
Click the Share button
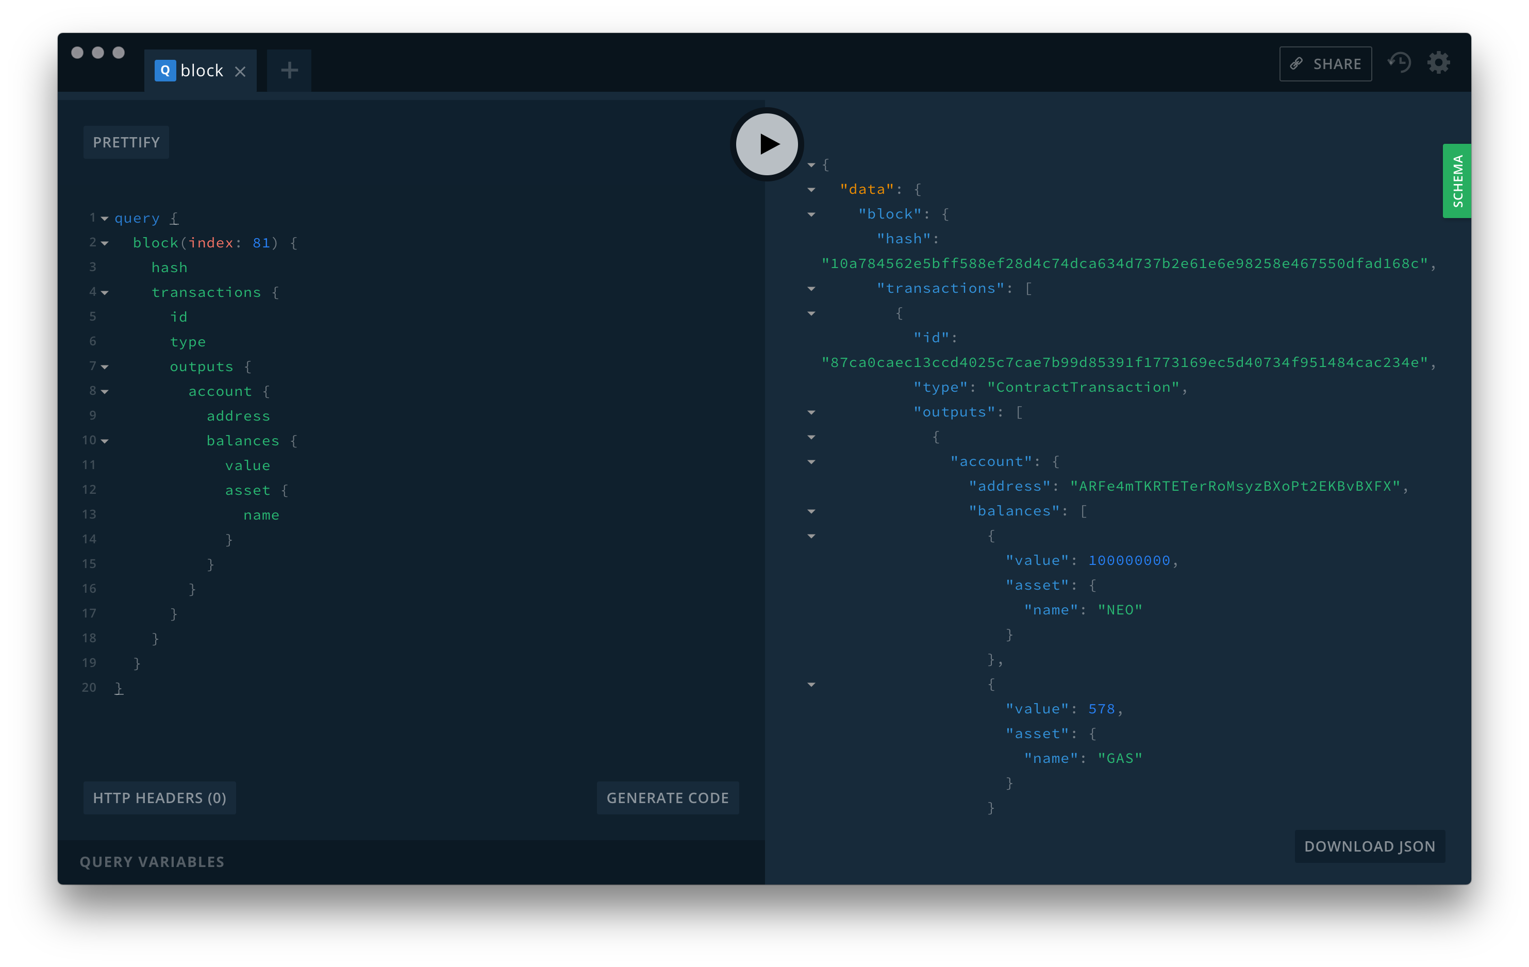coord(1325,63)
